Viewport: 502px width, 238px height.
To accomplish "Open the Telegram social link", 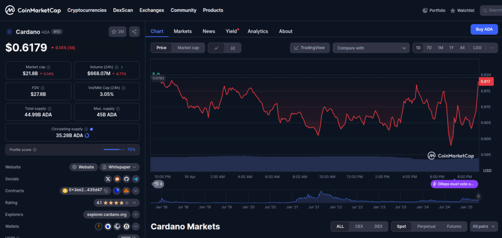I will (x=136, y=179).
